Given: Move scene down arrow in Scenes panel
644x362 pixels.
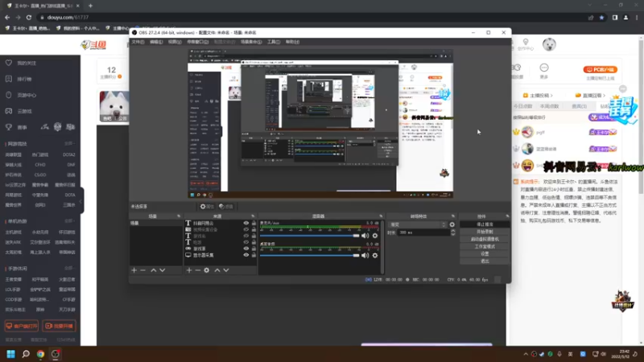Looking at the screenshot, I should click(163, 270).
